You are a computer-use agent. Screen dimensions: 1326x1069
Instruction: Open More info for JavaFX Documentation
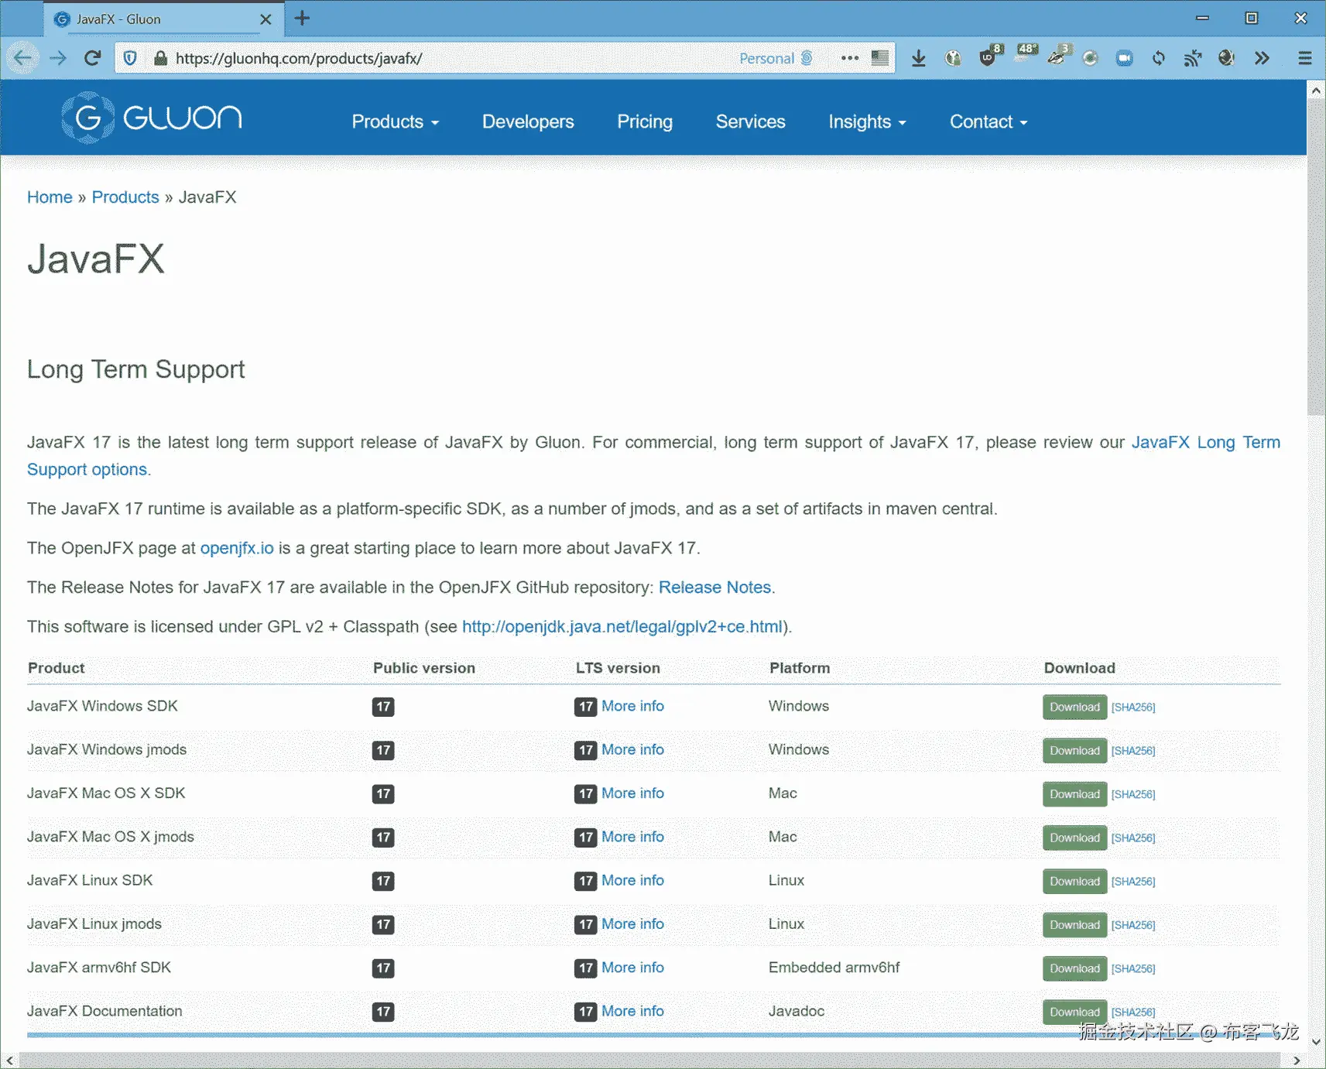click(x=632, y=1011)
